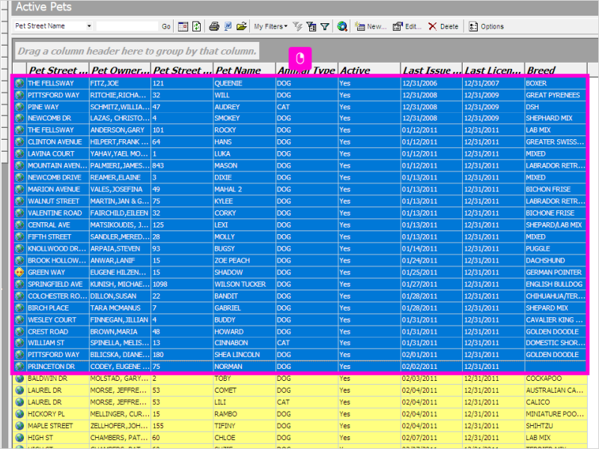Open the My Filters dropdown menu
The image size is (599, 449).
(270, 26)
